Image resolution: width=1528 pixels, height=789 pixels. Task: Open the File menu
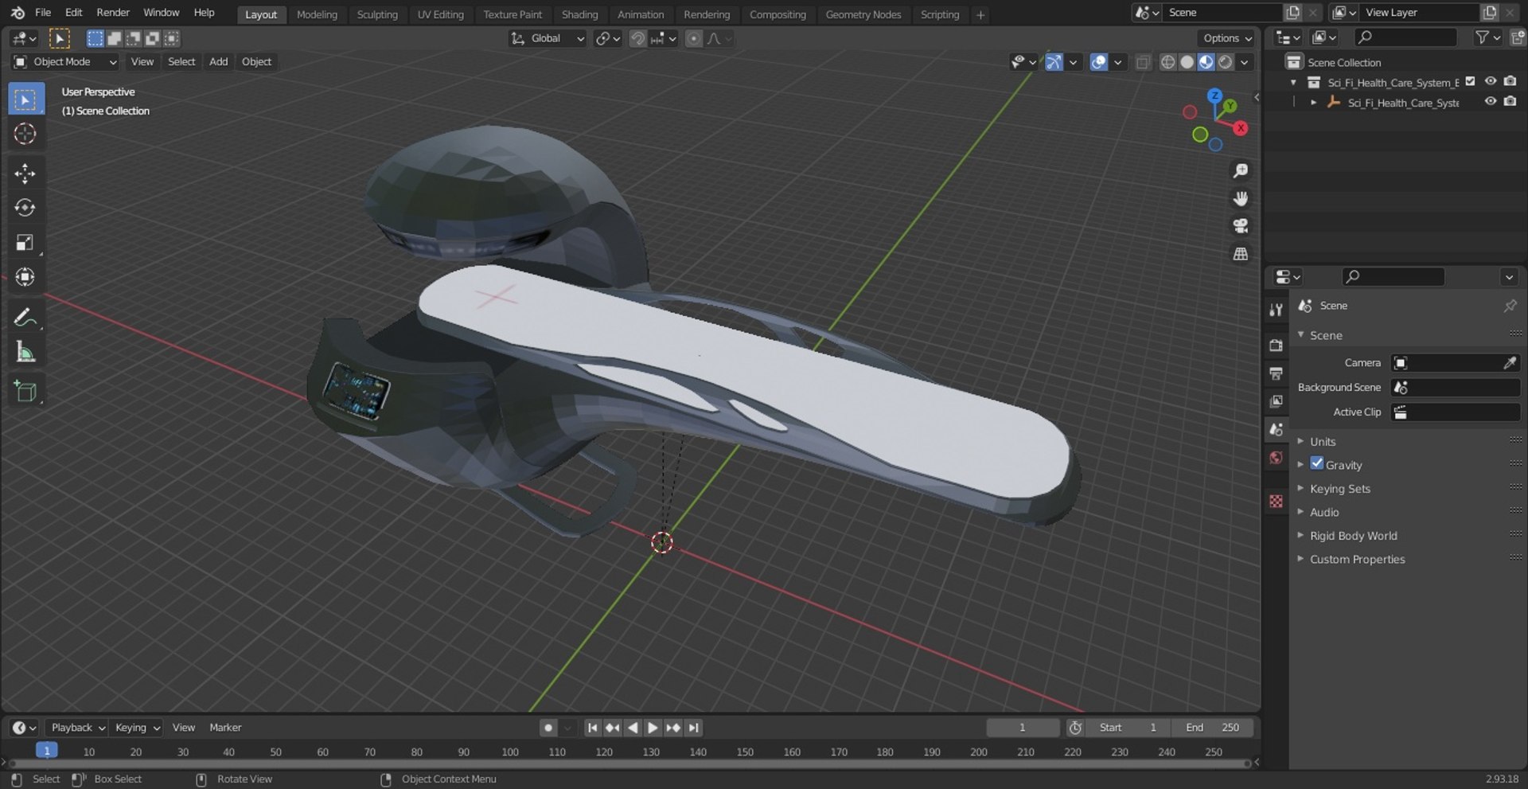[x=43, y=13]
